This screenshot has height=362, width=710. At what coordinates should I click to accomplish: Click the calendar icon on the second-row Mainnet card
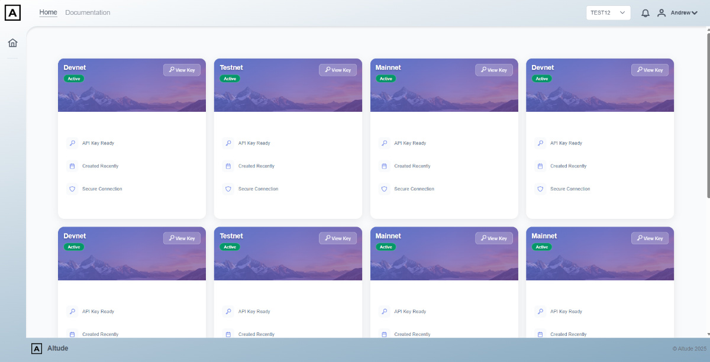[385, 334]
